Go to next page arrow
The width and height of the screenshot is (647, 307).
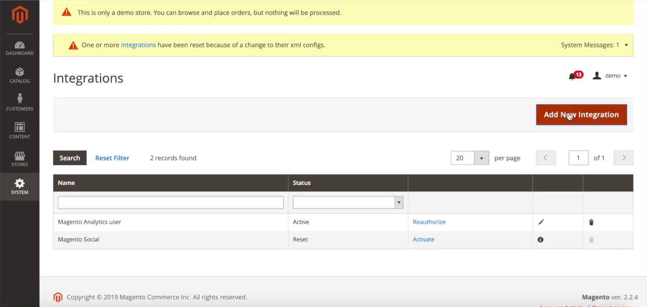pyautogui.click(x=624, y=158)
